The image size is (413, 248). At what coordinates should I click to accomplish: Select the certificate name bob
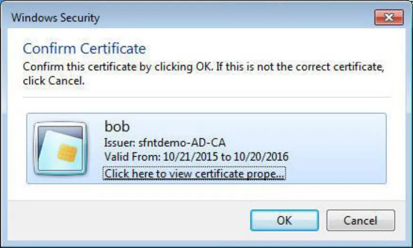(x=117, y=126)
